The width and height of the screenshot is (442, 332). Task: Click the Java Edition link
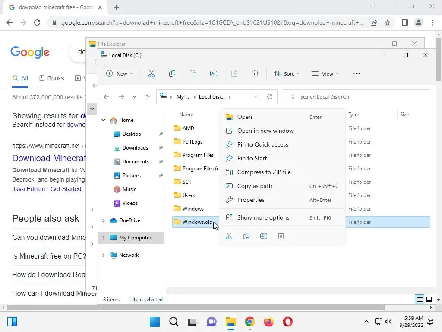(28, 189)
